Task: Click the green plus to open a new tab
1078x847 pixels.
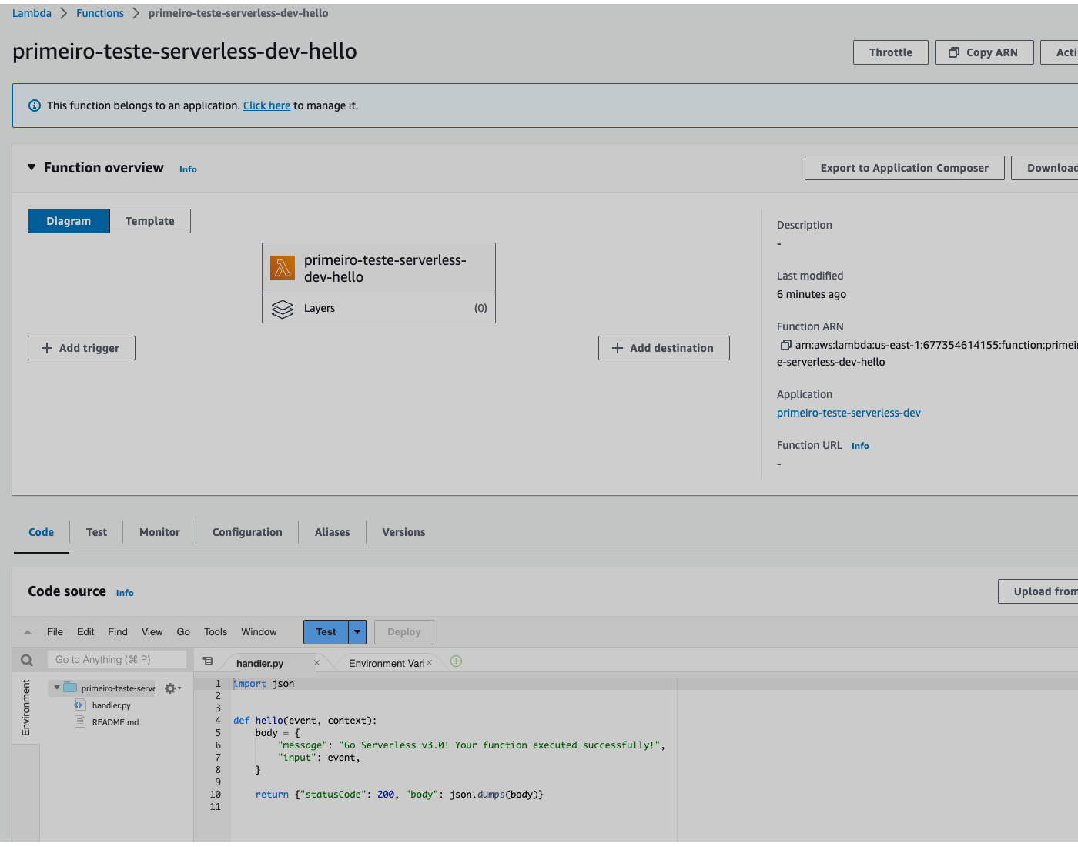Action: click(455, 661)
